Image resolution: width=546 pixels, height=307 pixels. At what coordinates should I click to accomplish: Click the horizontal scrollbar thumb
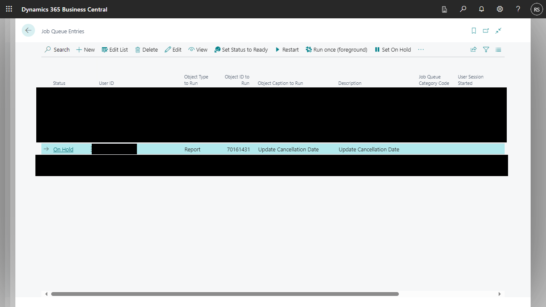225,294
